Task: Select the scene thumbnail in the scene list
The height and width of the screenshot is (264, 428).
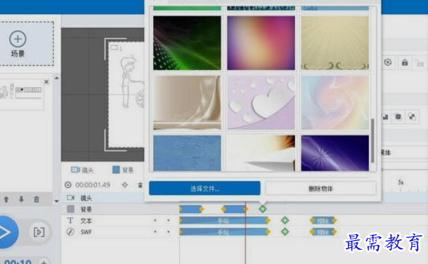Action: pos(22,95)
